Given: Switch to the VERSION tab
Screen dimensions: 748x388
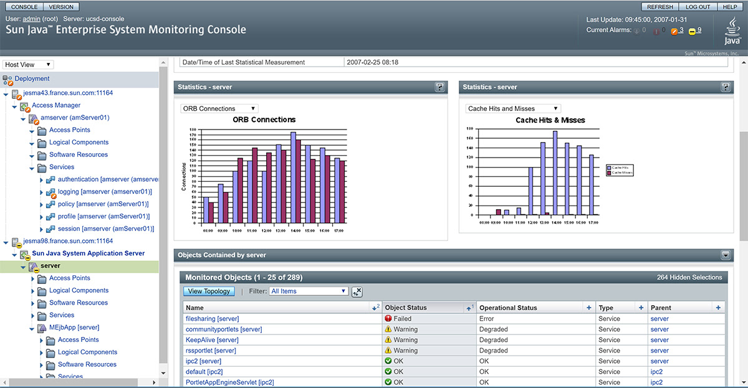Looking at the screenshot, I should coord(61,7).
